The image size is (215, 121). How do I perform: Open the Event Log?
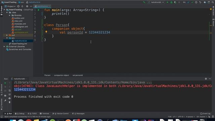tap(205, 114)
